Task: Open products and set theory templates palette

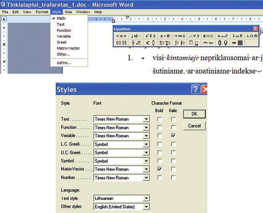Action: [x=222, y=43]
